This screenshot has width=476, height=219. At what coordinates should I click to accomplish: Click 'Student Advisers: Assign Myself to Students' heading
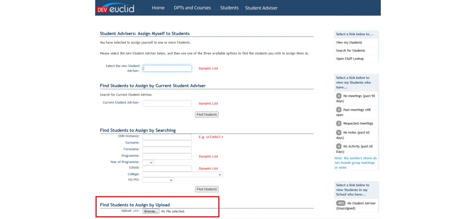(x=145, y=33)
